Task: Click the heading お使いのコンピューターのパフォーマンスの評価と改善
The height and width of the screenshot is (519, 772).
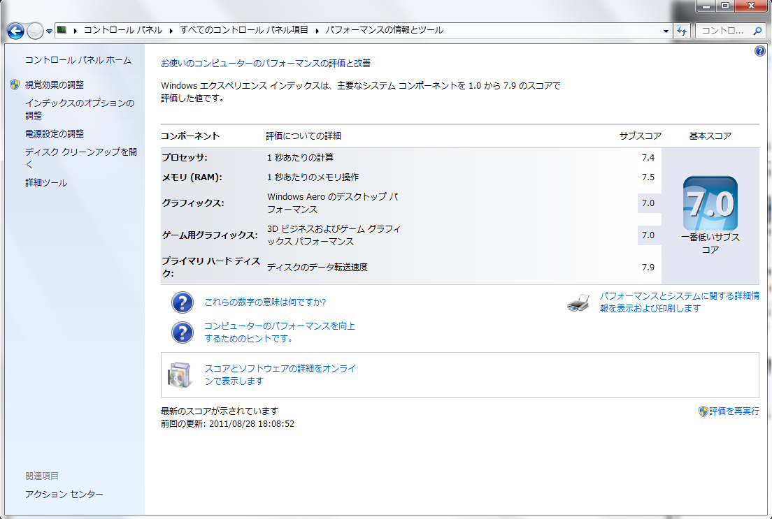Action: pos(266,64)
